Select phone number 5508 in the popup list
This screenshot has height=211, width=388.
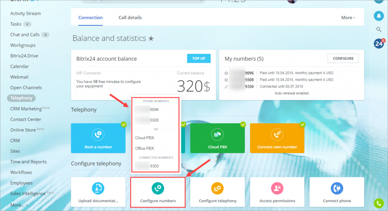coord(155,120)
